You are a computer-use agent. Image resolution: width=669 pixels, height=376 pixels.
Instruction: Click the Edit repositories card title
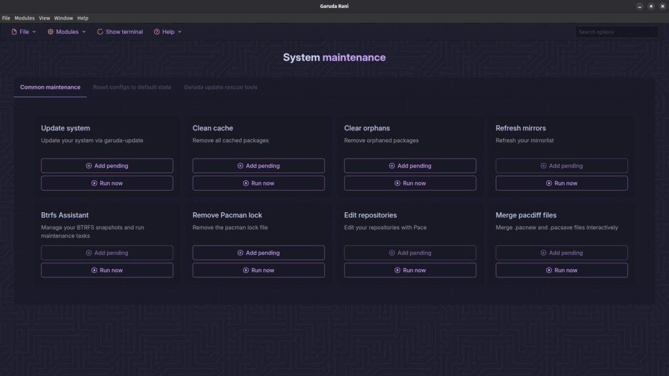[x=370, y=215]
